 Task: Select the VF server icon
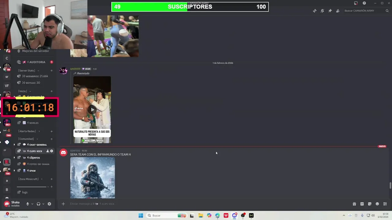[7, 86]
